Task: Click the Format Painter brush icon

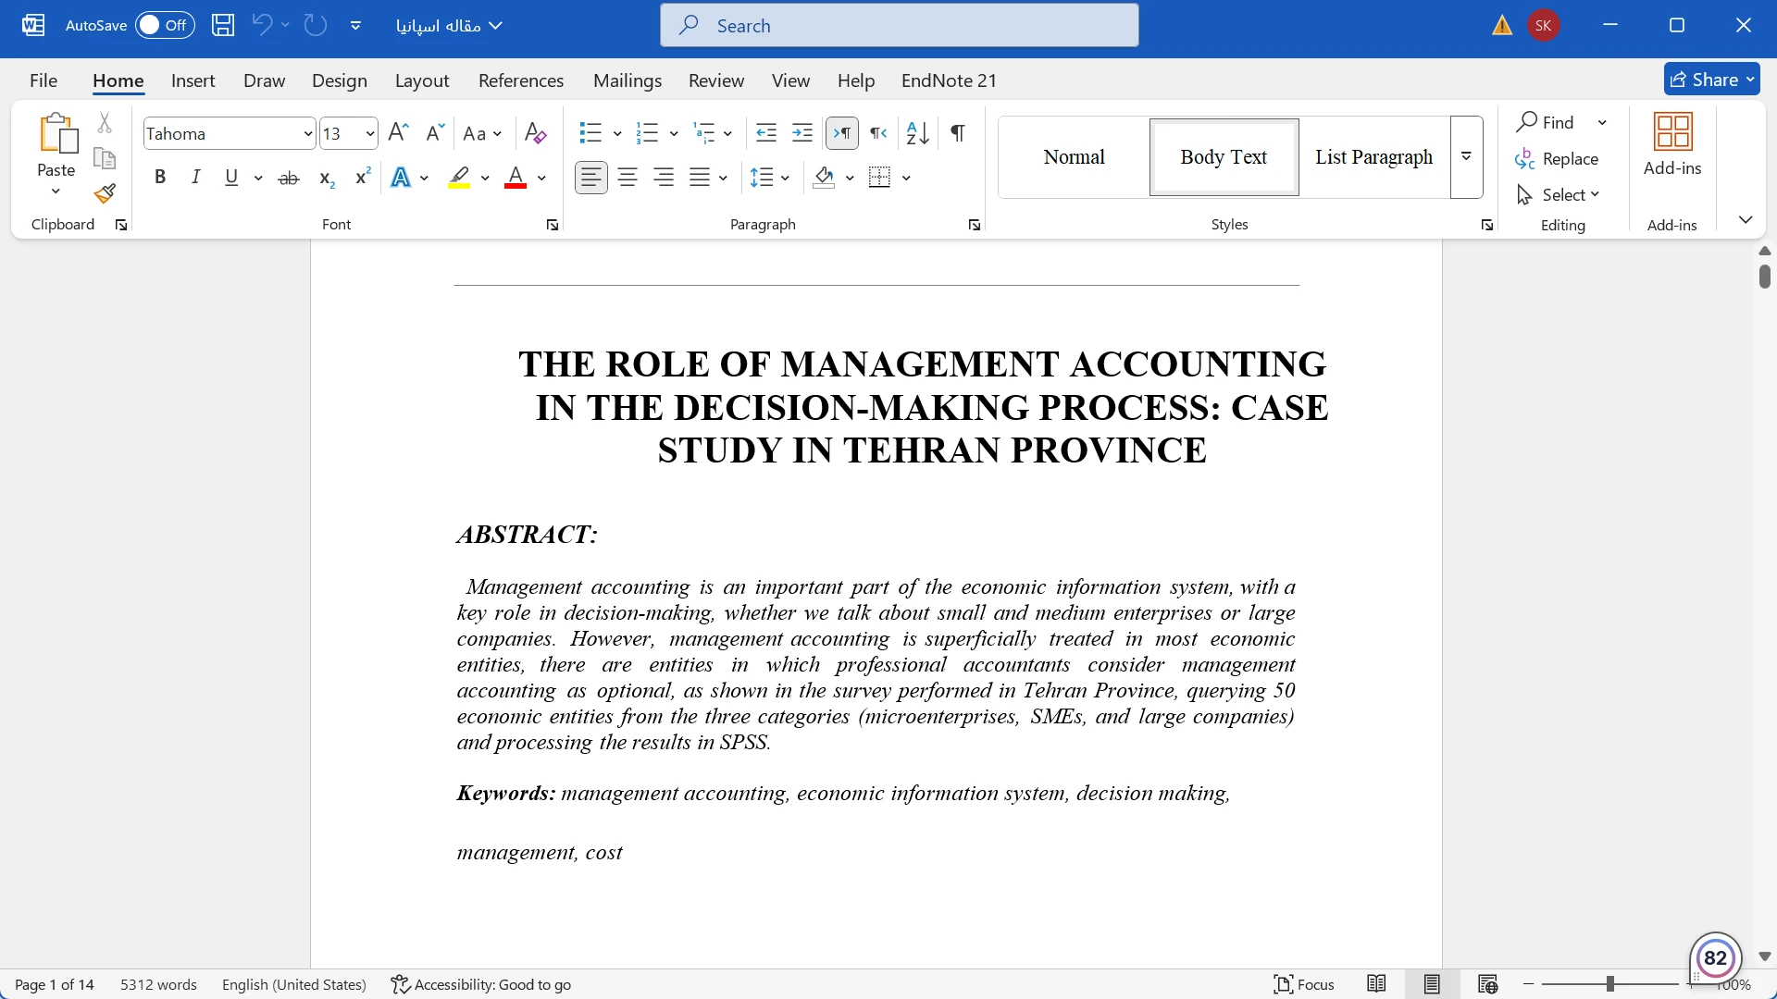Action: point(105,193)
